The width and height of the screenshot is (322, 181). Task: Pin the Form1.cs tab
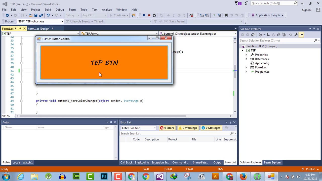tap(20, 29)
